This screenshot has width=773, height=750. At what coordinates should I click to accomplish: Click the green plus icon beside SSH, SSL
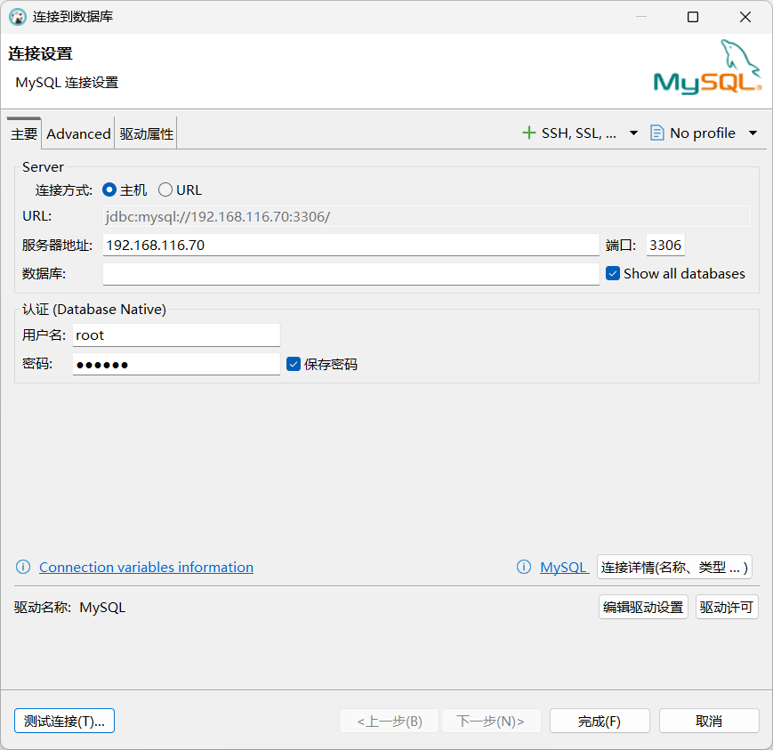point(528,133)
